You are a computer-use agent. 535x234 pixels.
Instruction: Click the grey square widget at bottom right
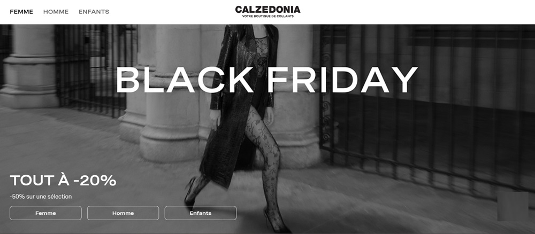pyautogui.click(x=513, y=206)
